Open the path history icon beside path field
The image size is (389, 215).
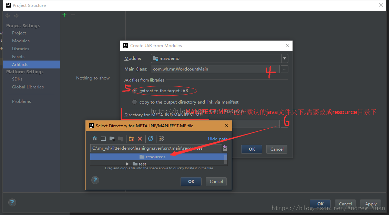(x=225, y=148)
